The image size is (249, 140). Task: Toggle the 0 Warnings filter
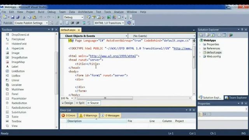(88, 115)
